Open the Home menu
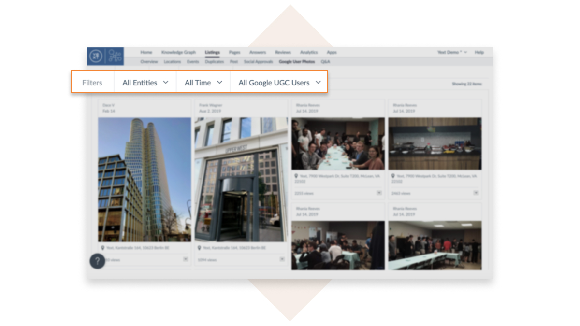 [146, 52]
